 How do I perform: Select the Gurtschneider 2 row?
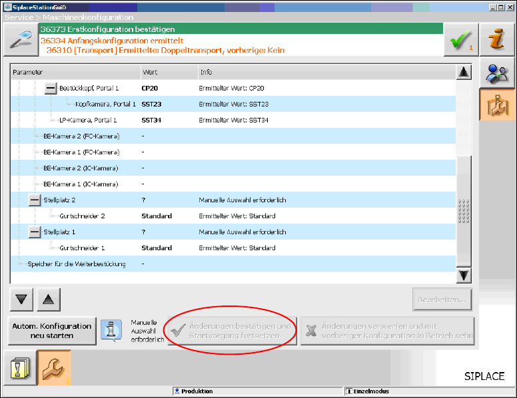click(83, 216)
